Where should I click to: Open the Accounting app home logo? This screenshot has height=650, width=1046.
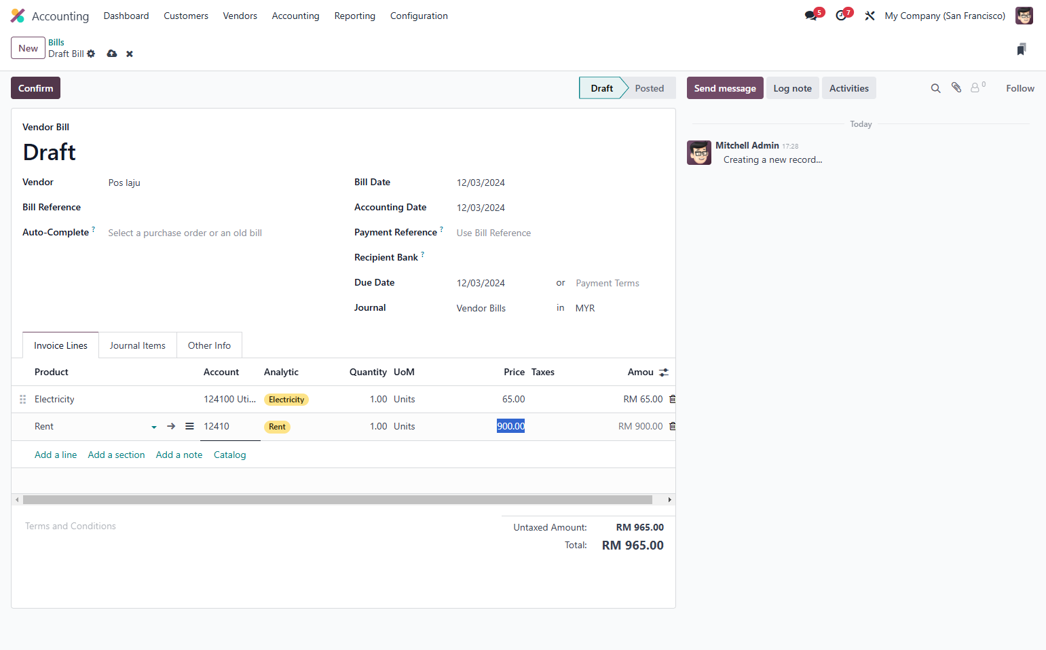[x=18, y=16]
